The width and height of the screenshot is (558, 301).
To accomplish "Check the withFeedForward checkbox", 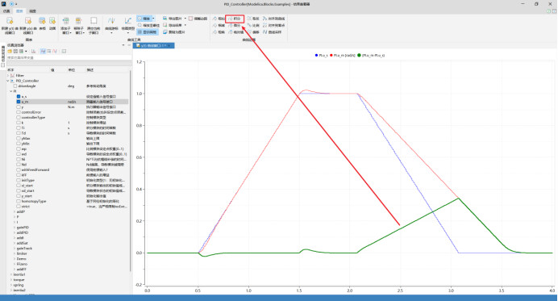I will tap(19, 170).
